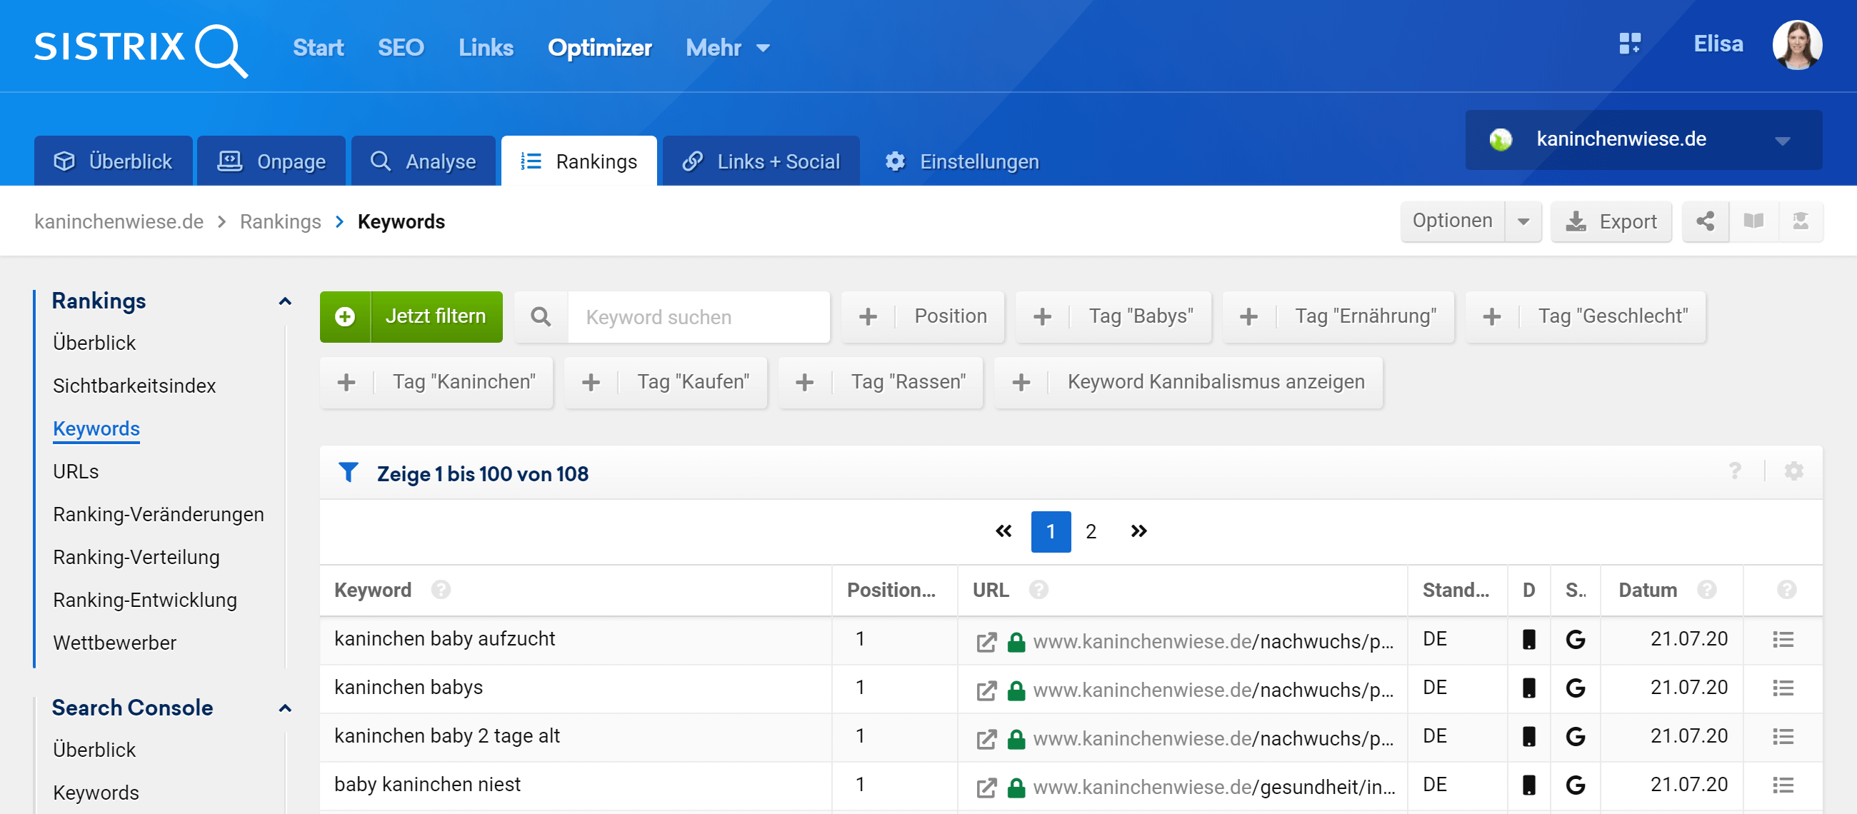Screen dimensions: 1857x814
Task: Open the kaninchenwiese.de project dropdown
Action: click(1643, 139)
